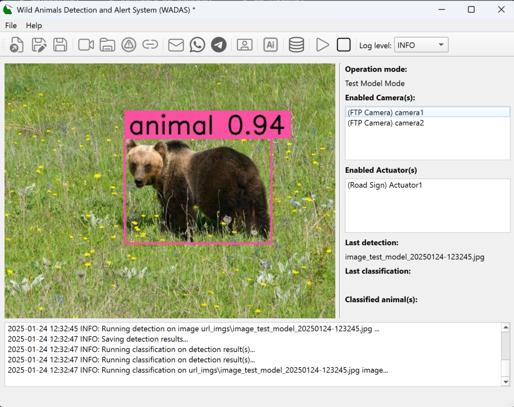This screenshot has width=514, height=407.
Task: Click the chain link icon
Action: point(150,45)
